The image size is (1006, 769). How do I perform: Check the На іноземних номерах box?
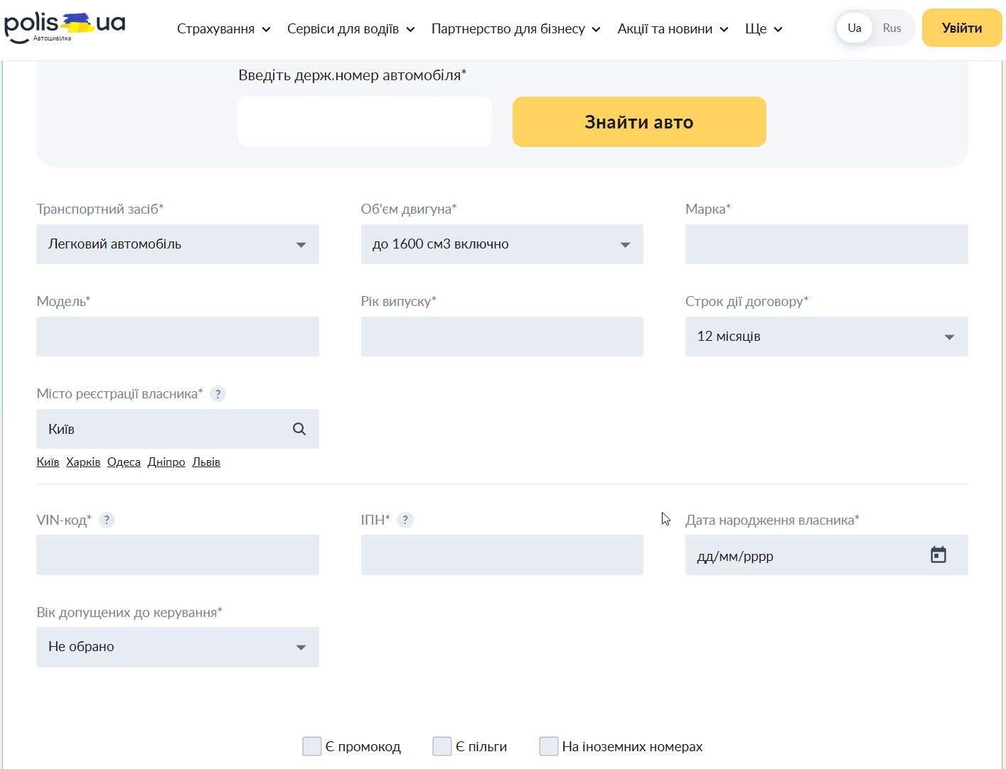click(549, 746)
